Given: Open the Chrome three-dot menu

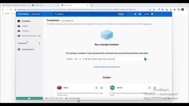Looking at the screenshot, I should 186,9.
